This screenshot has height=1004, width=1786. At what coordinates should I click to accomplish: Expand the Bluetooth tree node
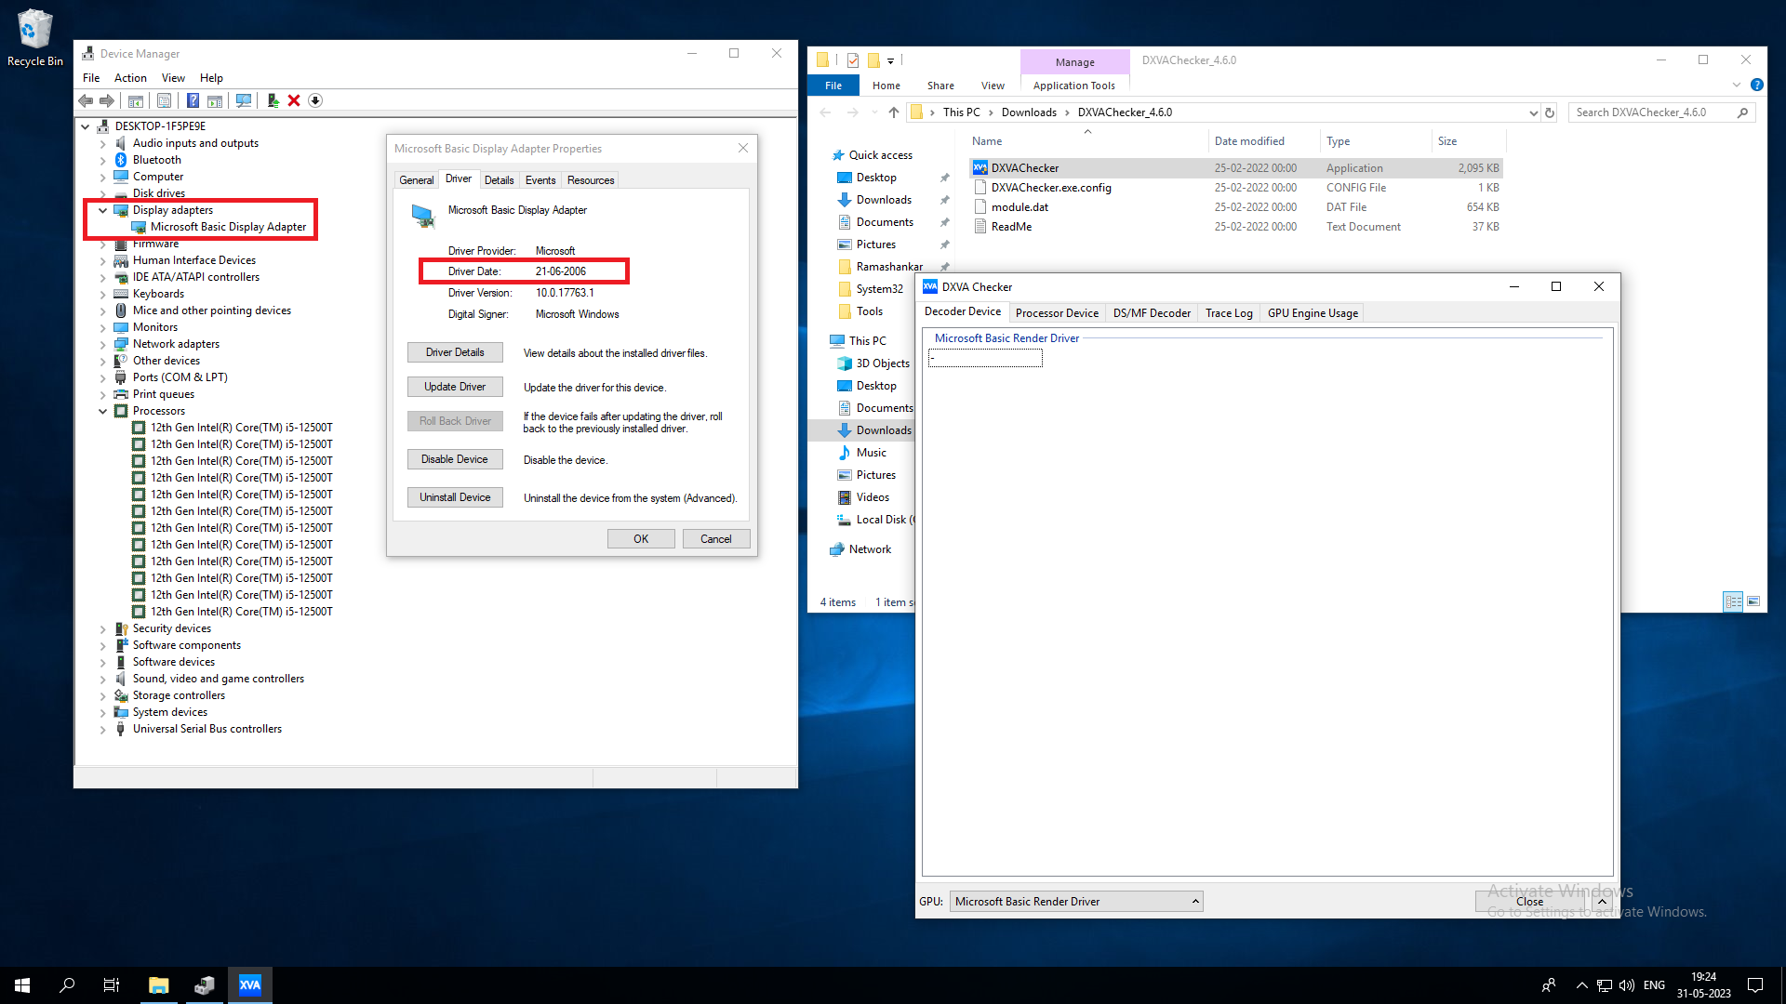click(x=103, y=160)
